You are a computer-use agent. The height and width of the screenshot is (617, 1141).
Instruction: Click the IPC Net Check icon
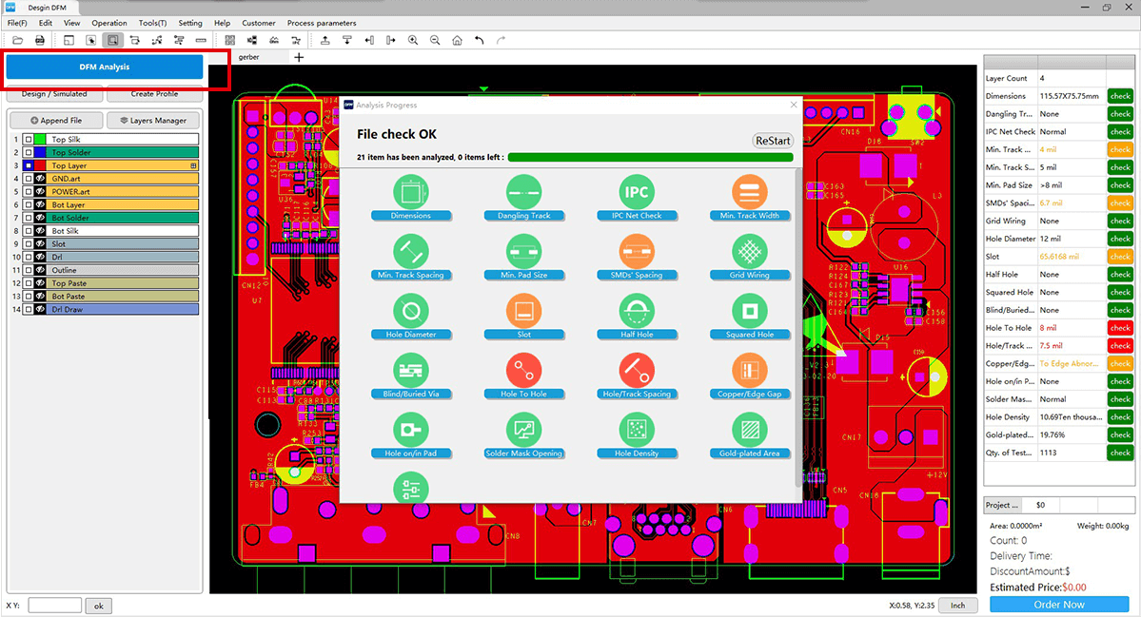pos(637,192)
